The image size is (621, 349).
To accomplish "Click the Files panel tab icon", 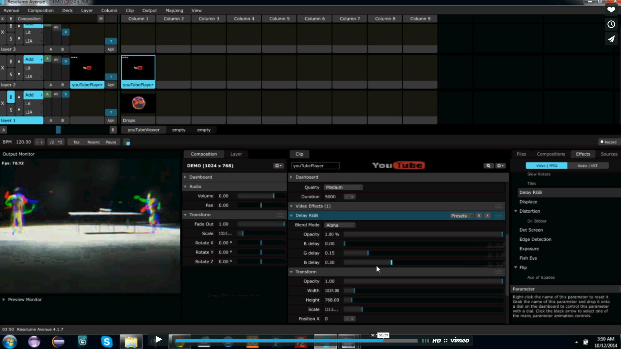I will coord(521,154).
